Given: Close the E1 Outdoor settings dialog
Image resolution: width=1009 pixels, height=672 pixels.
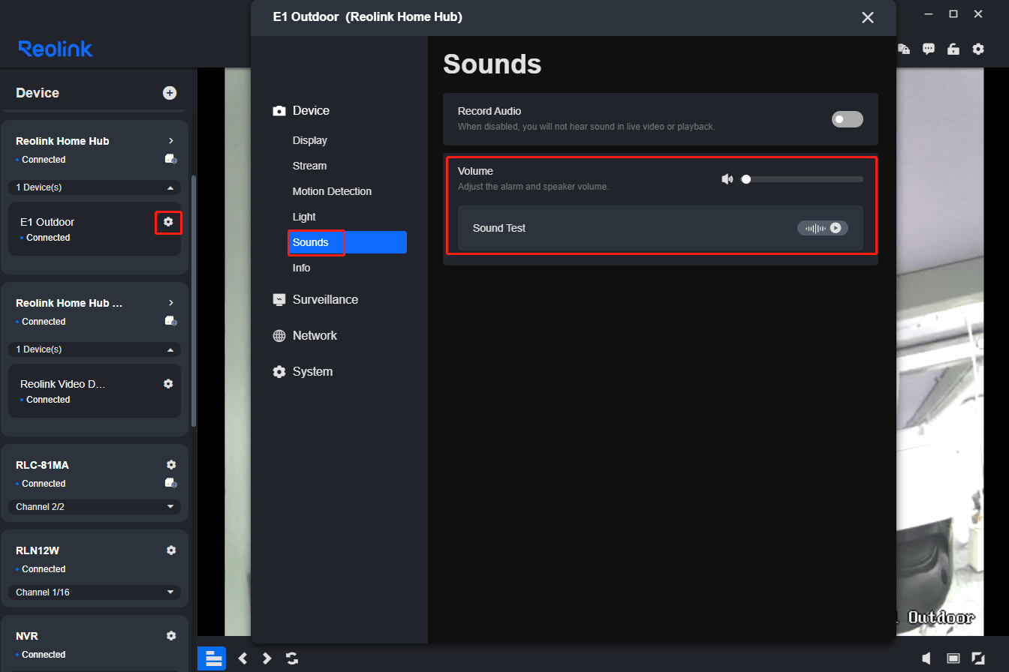Looking at the screenshot, I should (x=868, y=17).
